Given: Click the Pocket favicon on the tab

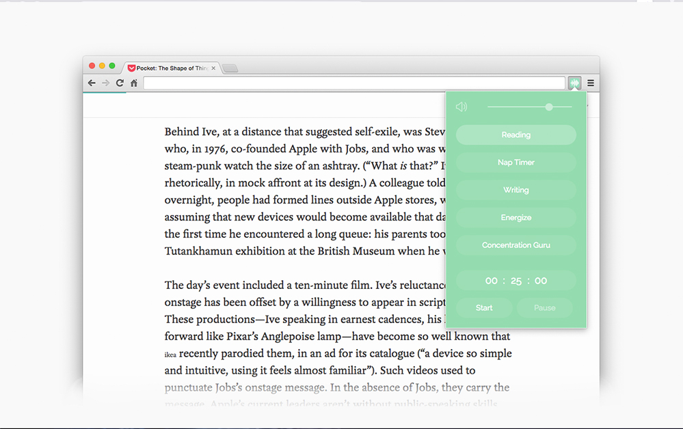Looking at the screenshot, I should click(131, 68).
